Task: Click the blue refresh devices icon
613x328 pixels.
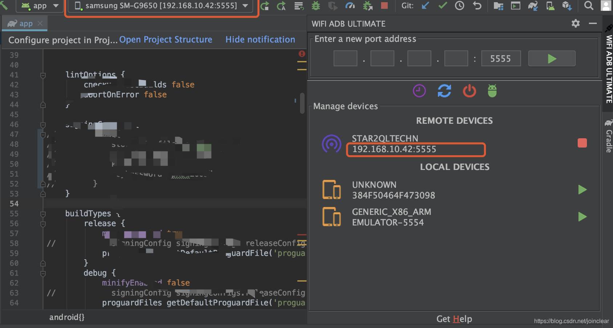Action: coord(444,91)
